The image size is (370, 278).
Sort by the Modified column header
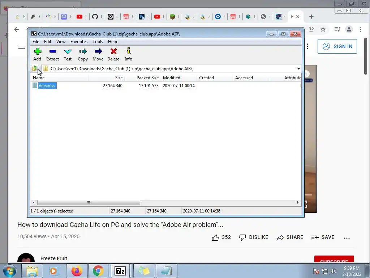pyautogui.click(x=178, y=78)
